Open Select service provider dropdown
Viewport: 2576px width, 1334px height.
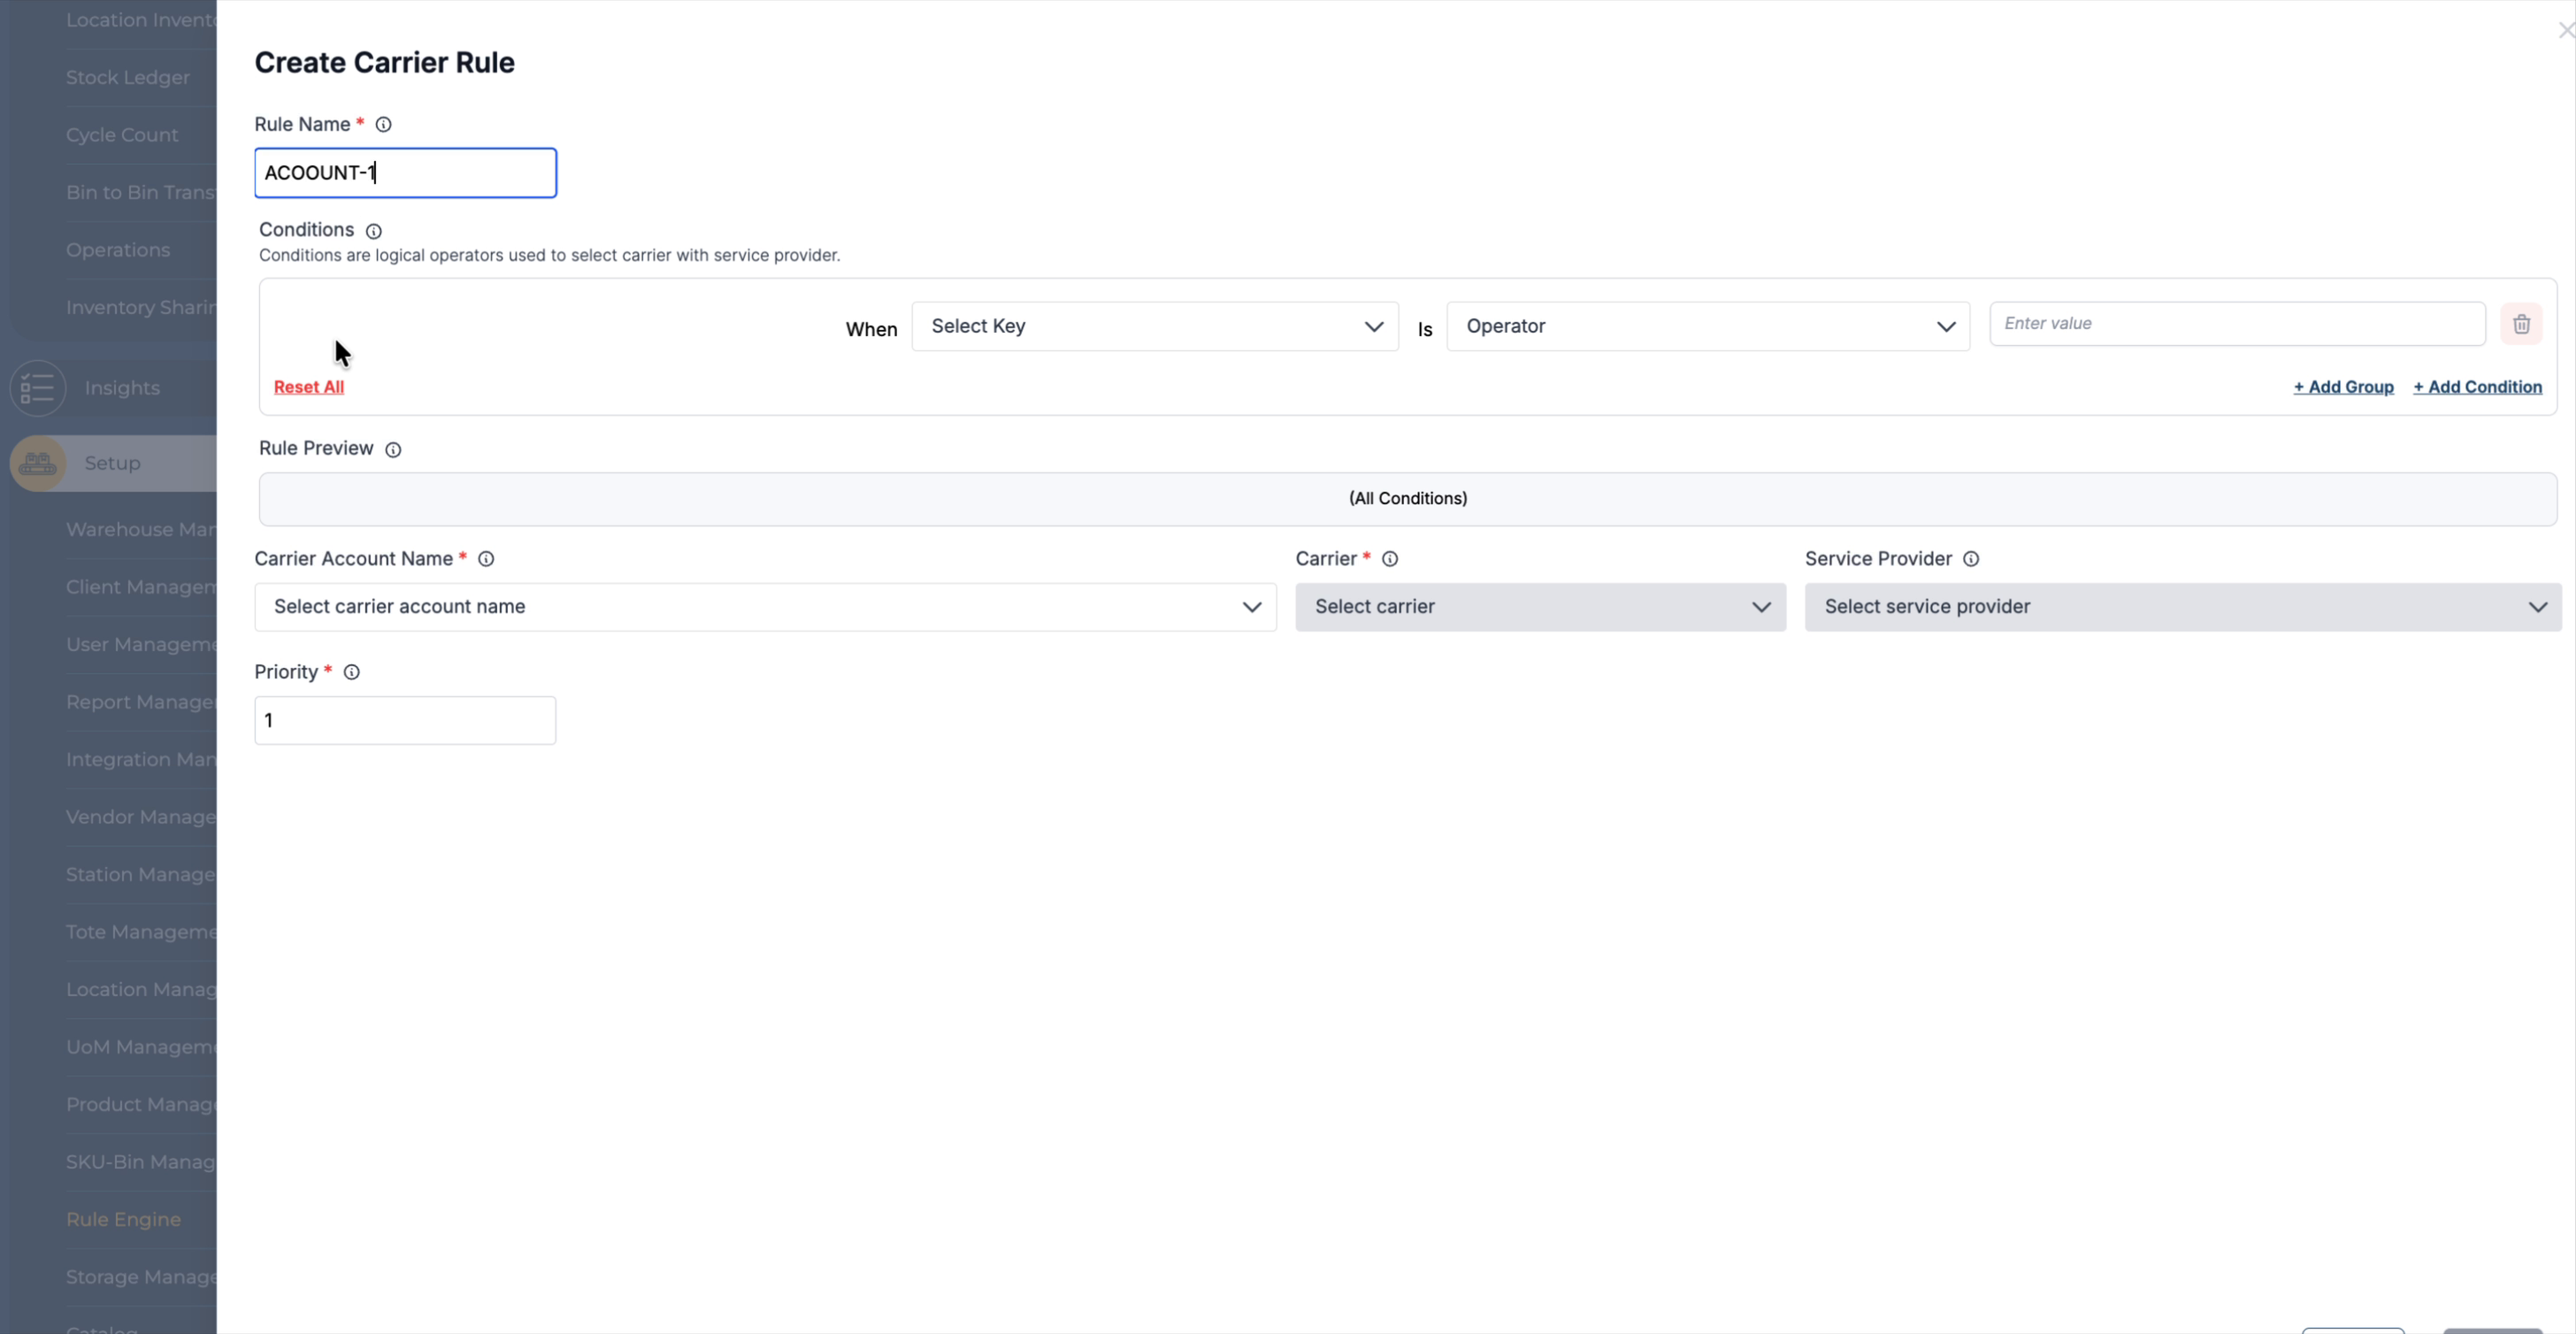(2183, 607)
